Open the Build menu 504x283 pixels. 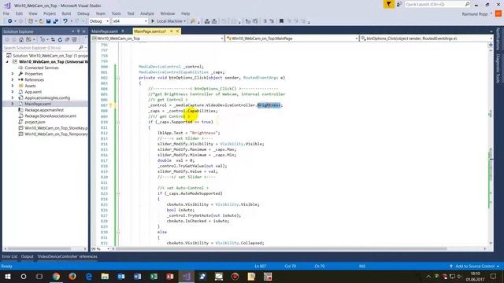click(66, 13)
